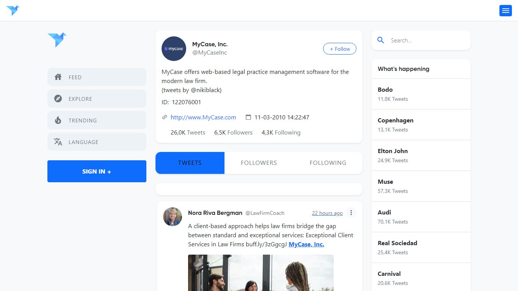Open the three-dot menu on Nora's tweet
The width and height of the screenshot is (518, 291).
[351, 213]
